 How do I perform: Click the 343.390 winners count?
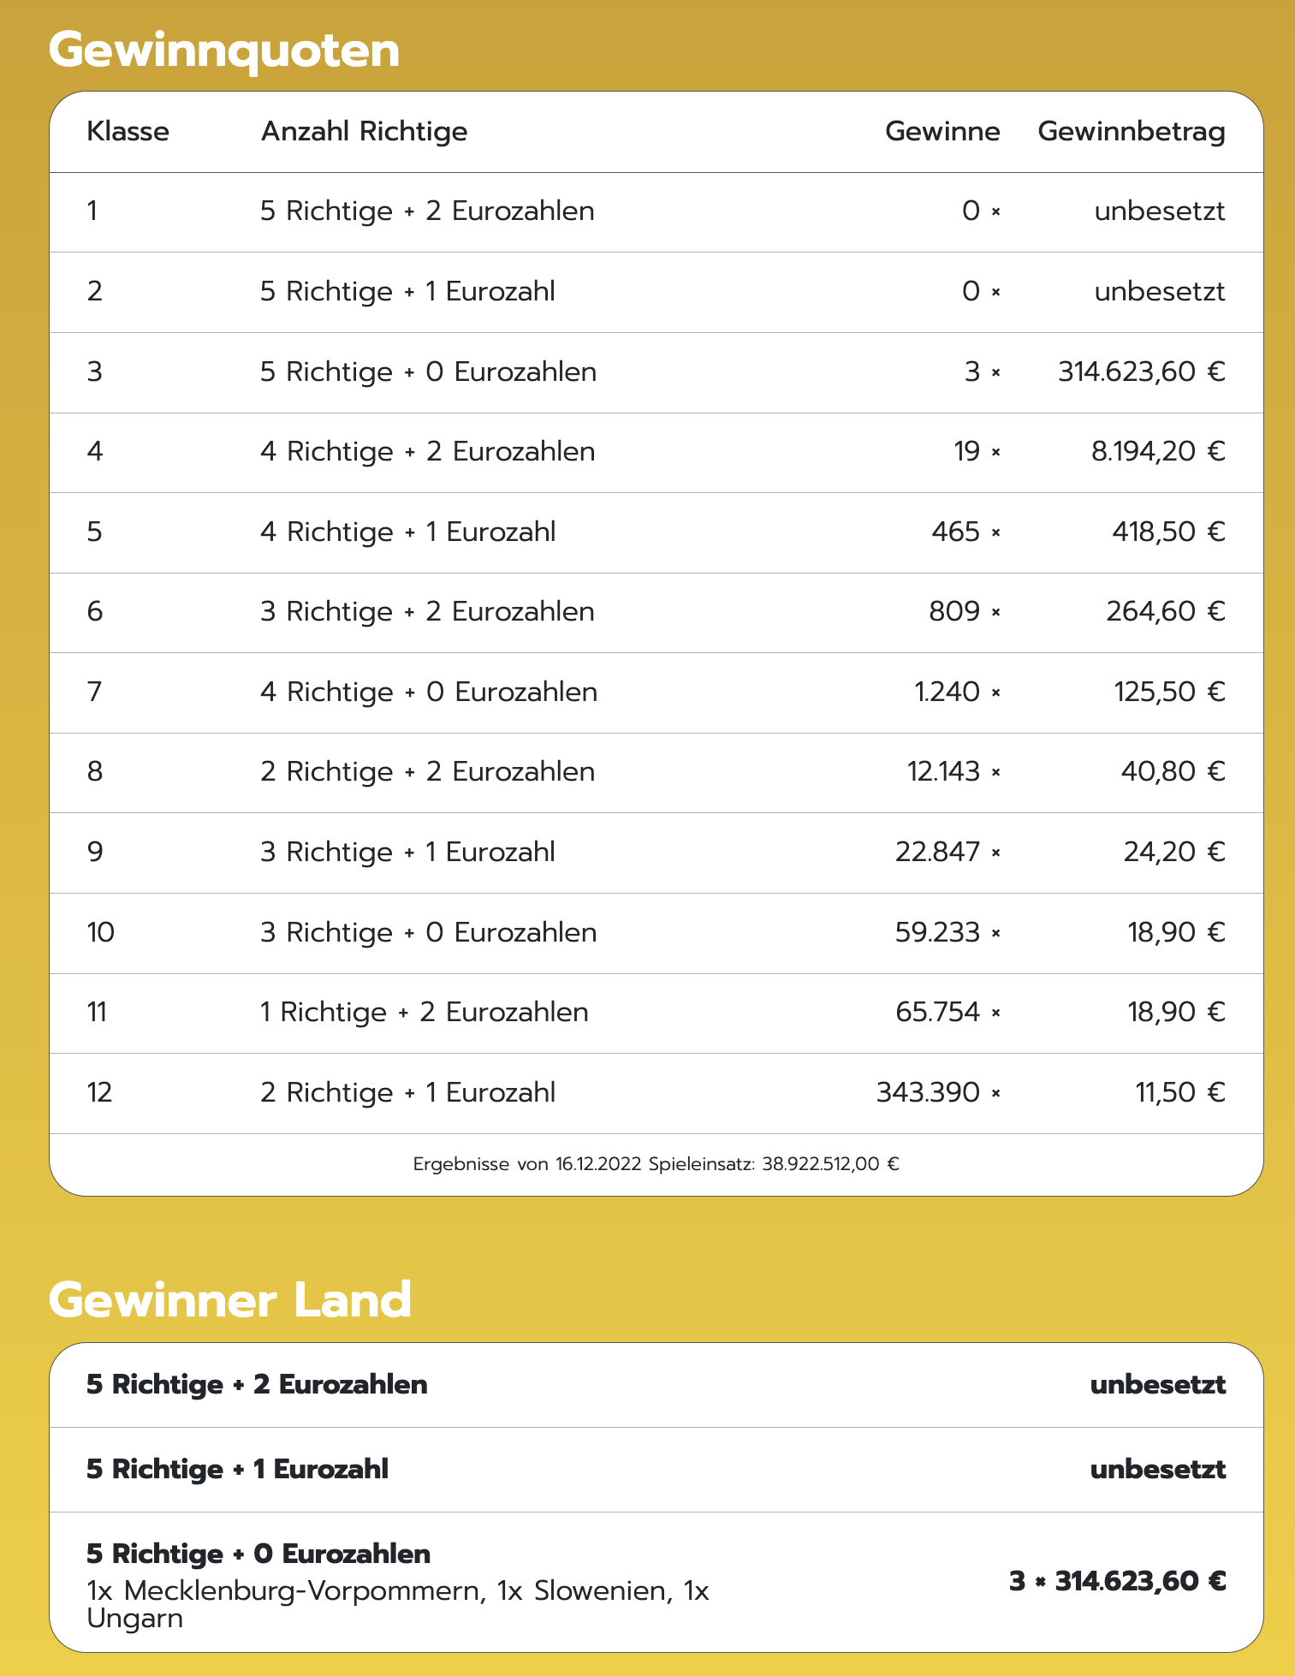[x=928, y=1092]
